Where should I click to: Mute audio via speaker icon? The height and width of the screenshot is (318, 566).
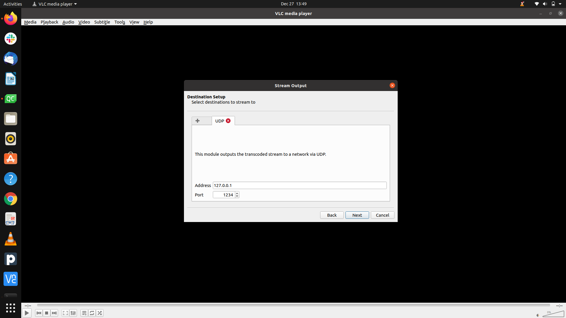[538, 315]
